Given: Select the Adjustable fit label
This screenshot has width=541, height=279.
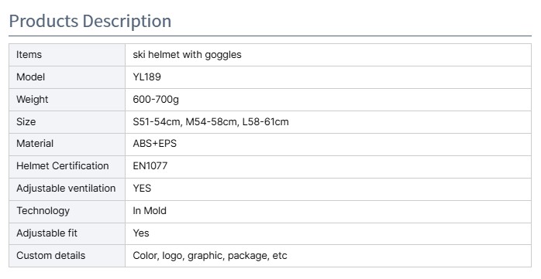Looking at the screenshot, I should (47, 233).
